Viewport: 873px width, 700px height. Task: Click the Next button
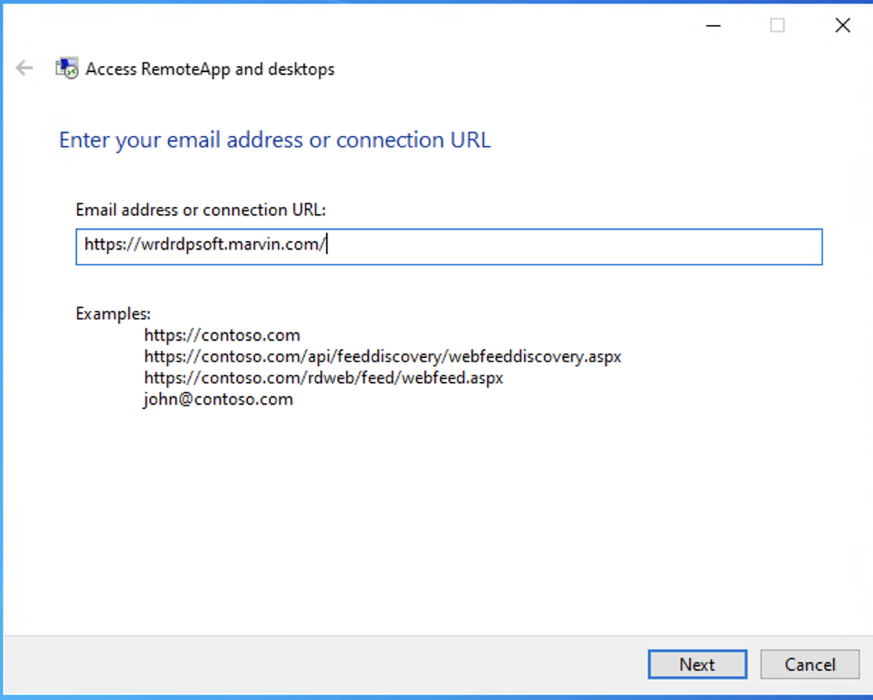[x=697, y=664]
